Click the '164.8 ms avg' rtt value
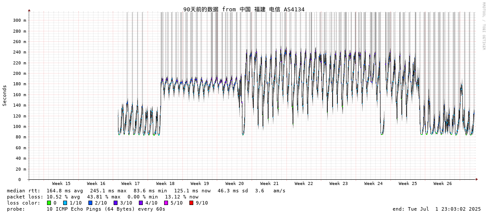The height and width of the screenshot is (215, 488). click(65, 191)
